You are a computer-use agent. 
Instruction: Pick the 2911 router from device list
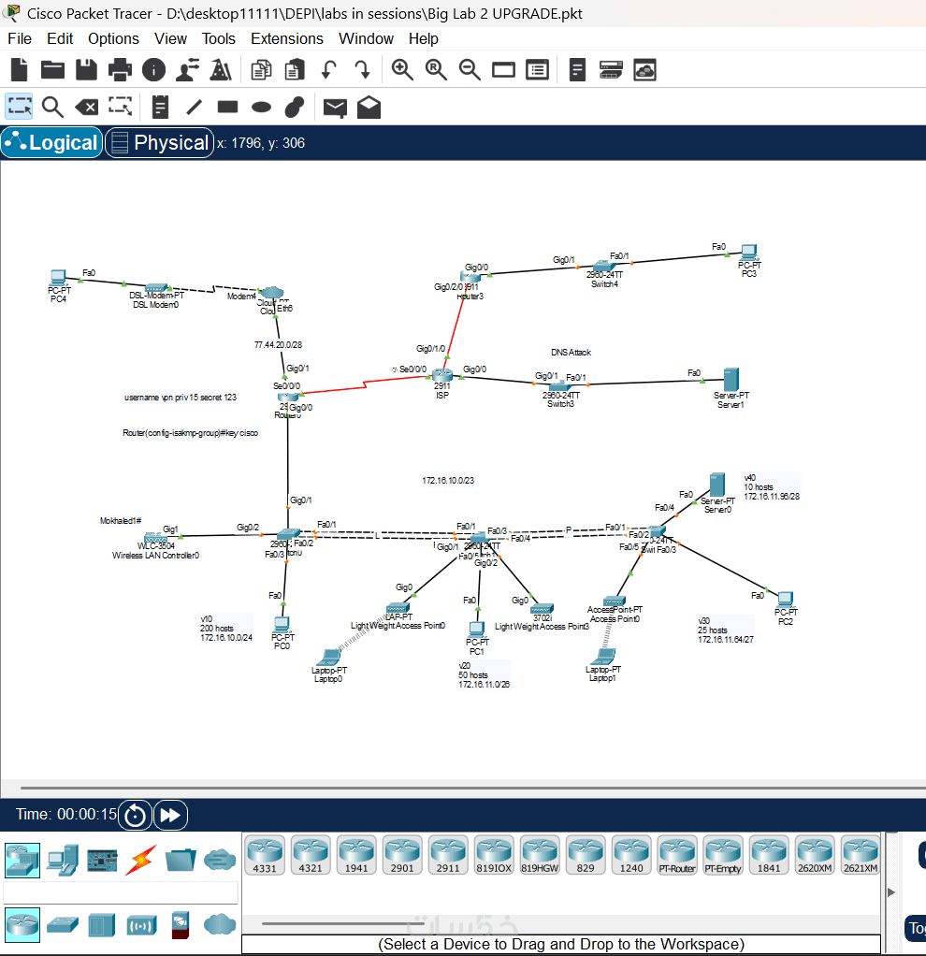[x=448, y=855]
